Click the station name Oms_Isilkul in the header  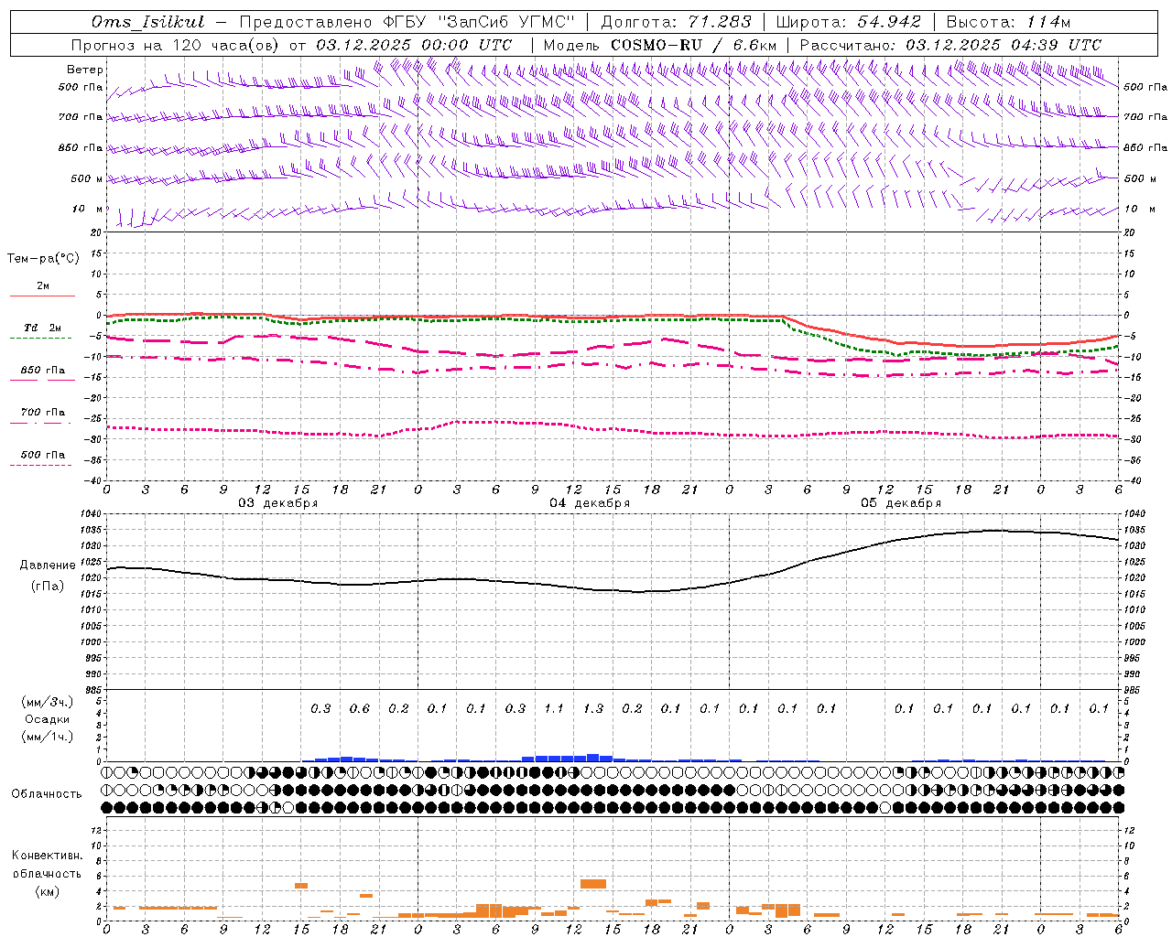(148, 22)
